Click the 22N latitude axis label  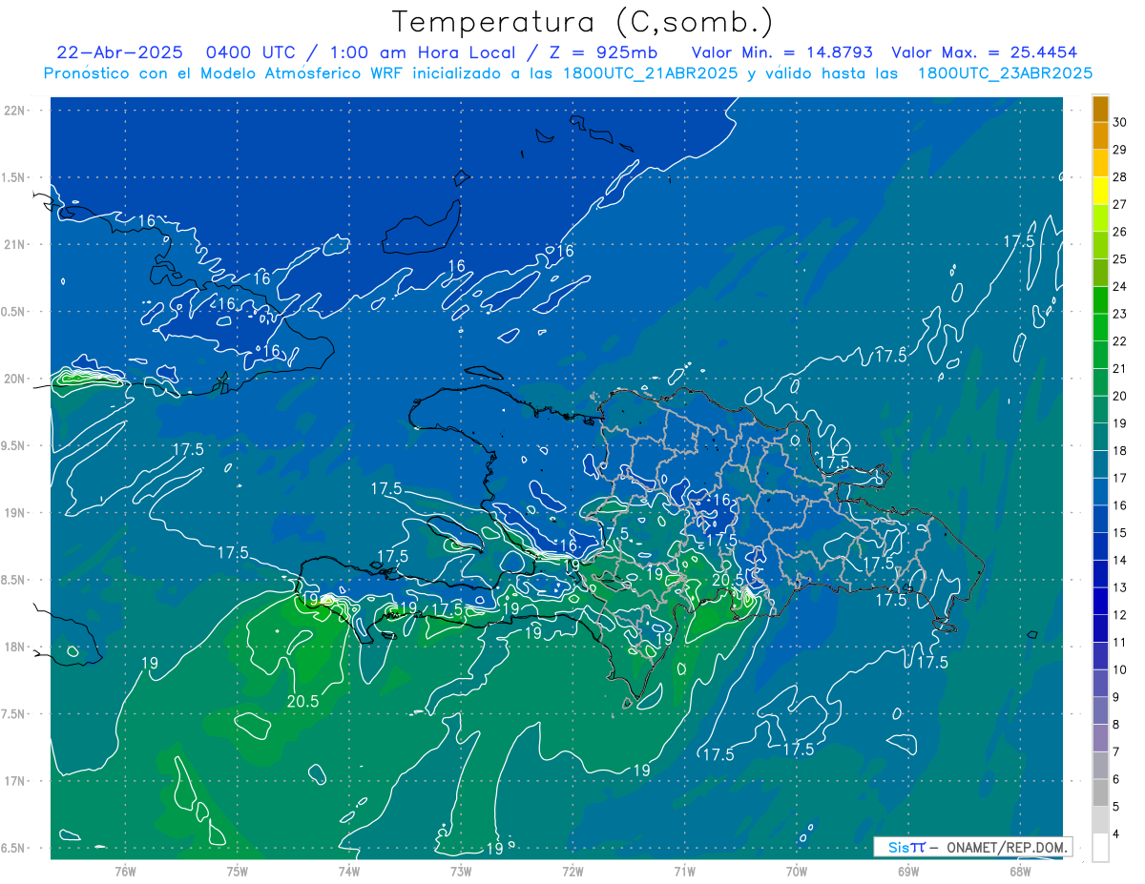click(x=15, y=111)
